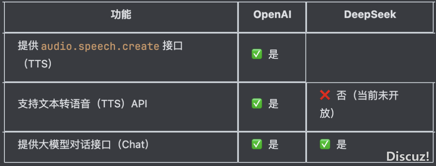Viewport: 436px width, 166px height.
Task: Click 是 in OpenAI TTS API row
Action: 273,104
